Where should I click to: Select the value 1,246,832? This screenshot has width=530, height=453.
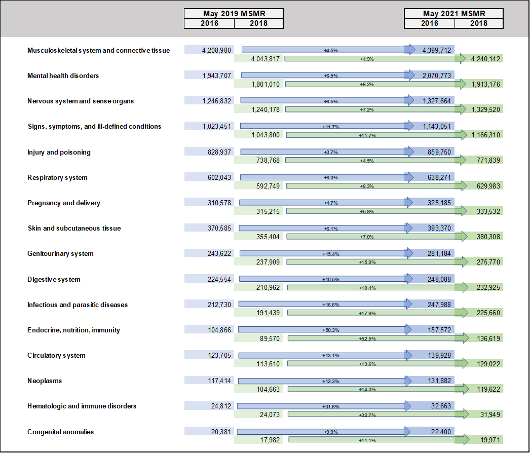(217, 101)
